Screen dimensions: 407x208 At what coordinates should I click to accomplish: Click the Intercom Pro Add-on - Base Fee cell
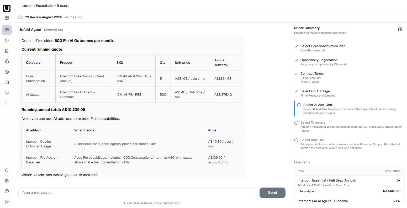click(46, 160)
